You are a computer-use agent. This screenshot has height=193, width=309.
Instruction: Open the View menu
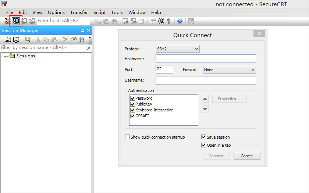coord(37,12)
